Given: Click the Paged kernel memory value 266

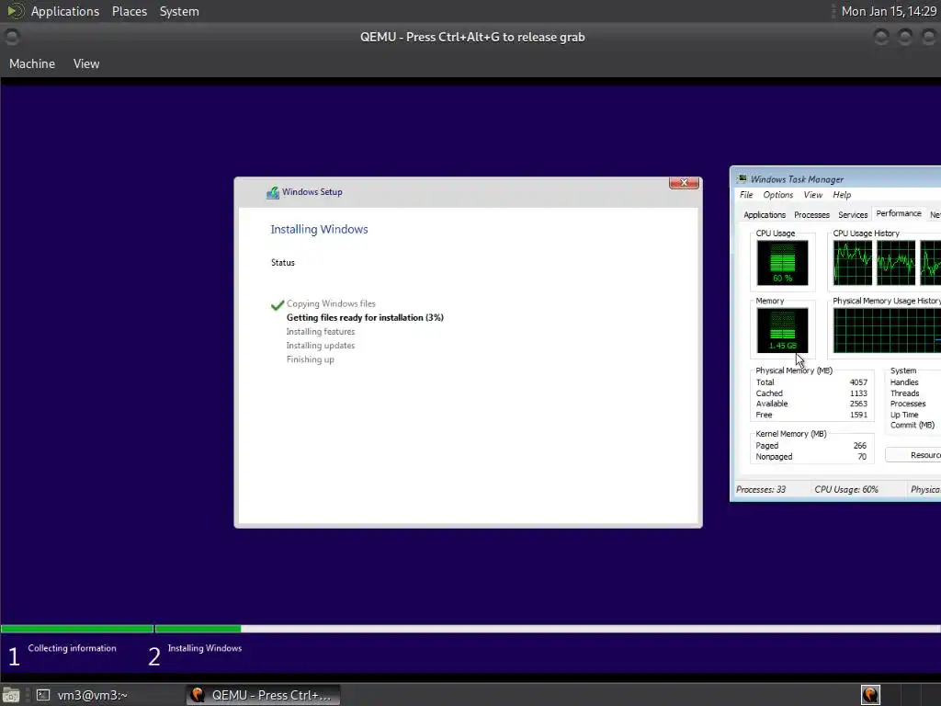Looking at the screenshot, I should tap(860, 446).
